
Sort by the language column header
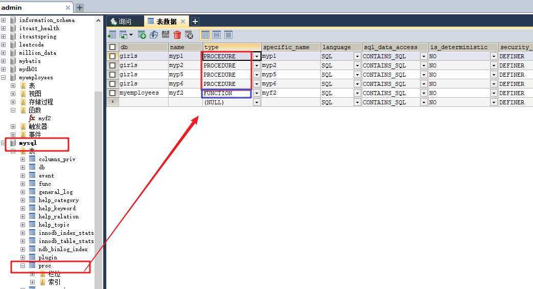[x=341, y=47]
